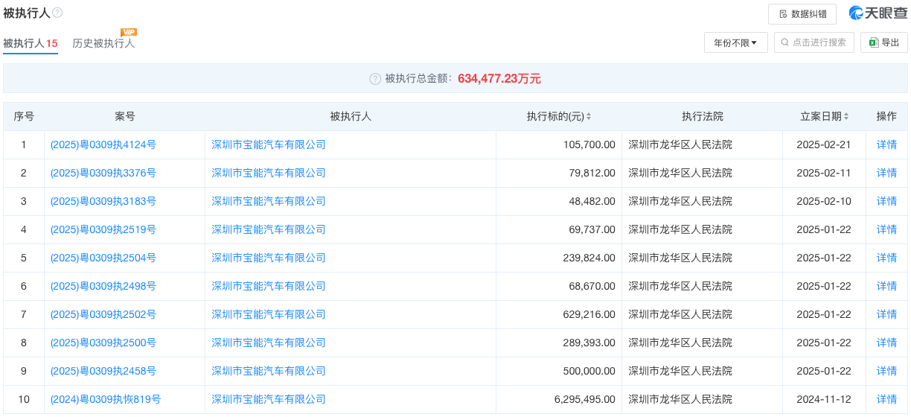Click 深圳市宝能汽车有限公司 in row 10
This screenshot has width=911, height=417.
click(x=269, y=399)
